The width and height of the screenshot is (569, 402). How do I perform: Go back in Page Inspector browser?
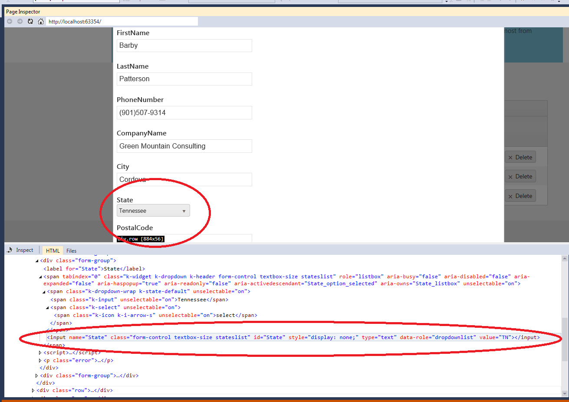tap(10, 21)
